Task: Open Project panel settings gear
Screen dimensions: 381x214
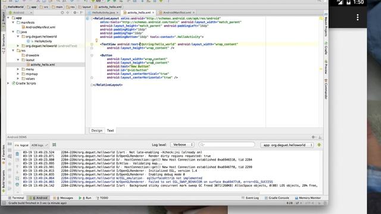Action: click(75, 12)
